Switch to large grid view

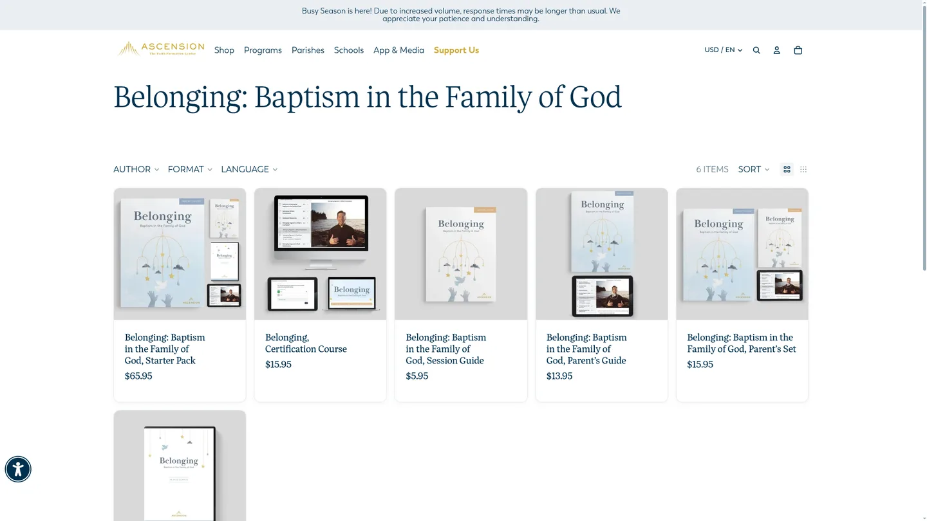pos(787,169)
